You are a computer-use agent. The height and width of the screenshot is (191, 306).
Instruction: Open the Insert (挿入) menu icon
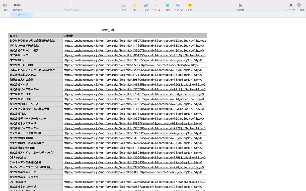[x=123, y=5]
